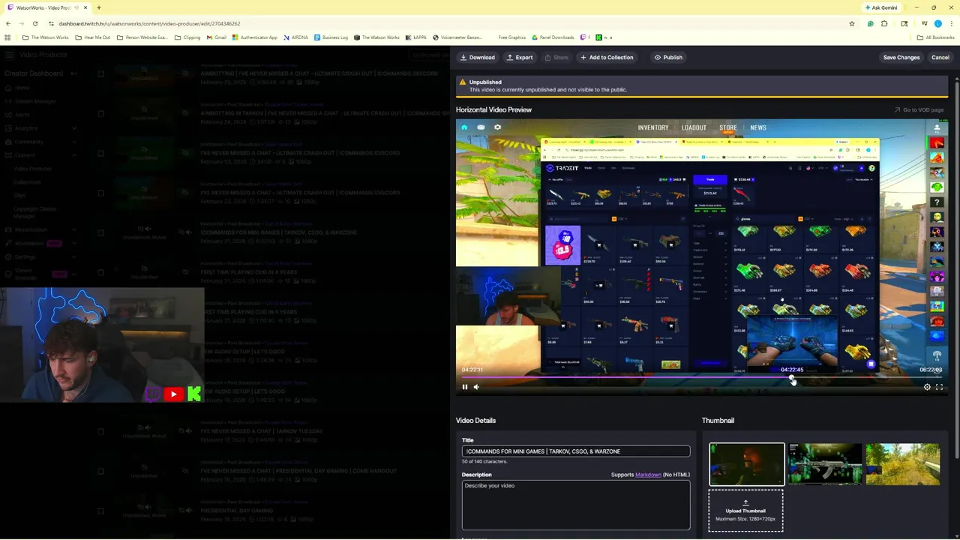Click the Description text area
The image size is (960, 540).
pyautogui.click(x=576, y=505)
